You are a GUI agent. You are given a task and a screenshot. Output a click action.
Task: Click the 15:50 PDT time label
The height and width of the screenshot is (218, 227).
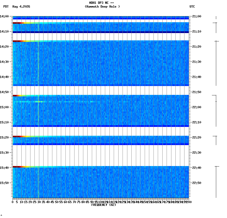coord(4,183)
